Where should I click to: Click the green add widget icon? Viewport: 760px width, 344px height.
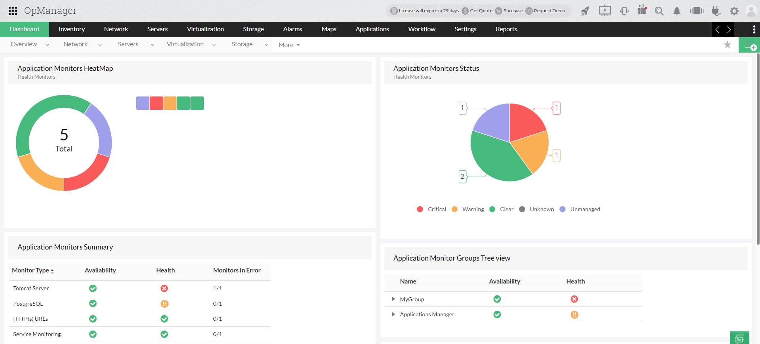(749, 45)
